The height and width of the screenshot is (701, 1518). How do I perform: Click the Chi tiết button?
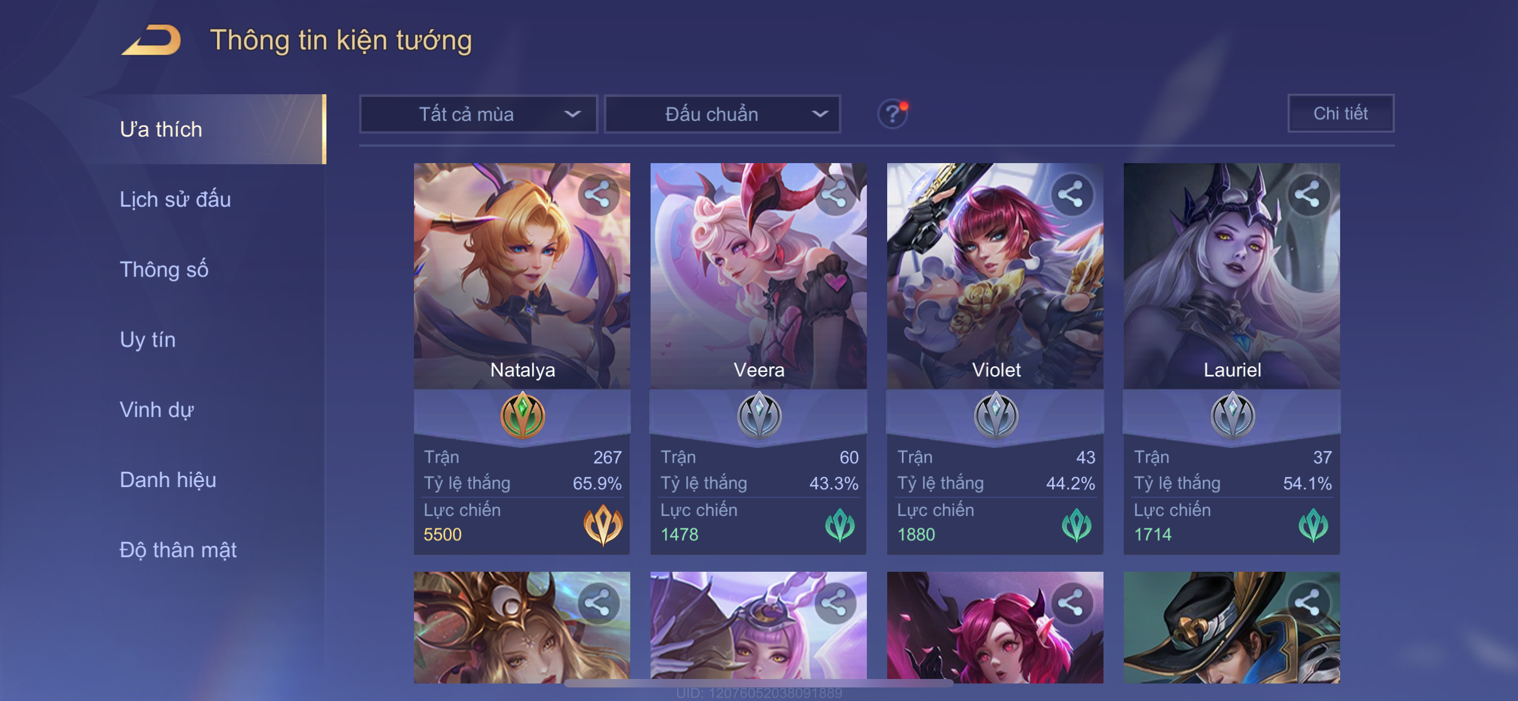[x=1341, y=113]
